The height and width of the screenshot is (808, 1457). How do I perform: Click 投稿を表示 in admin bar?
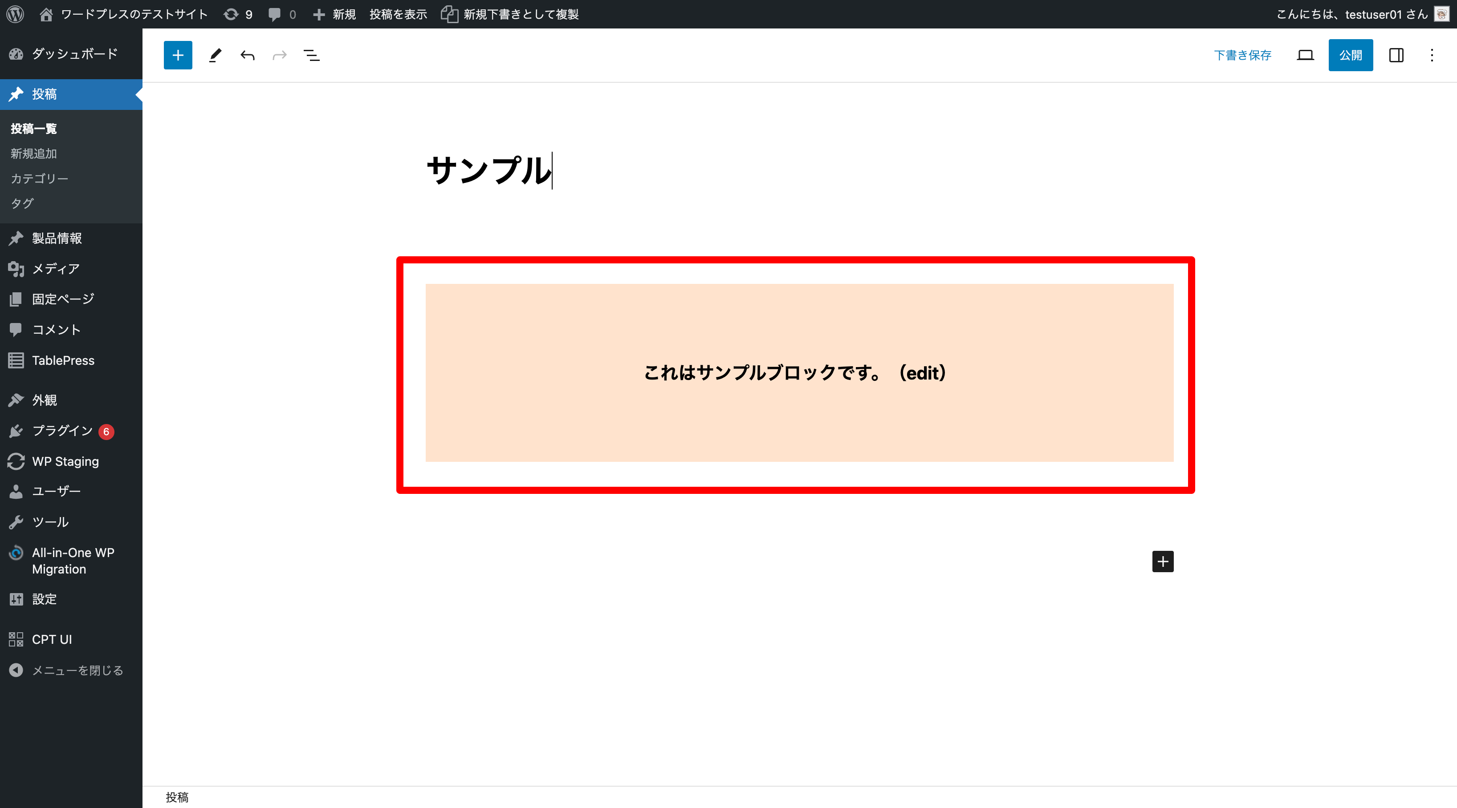coord(398,14)
